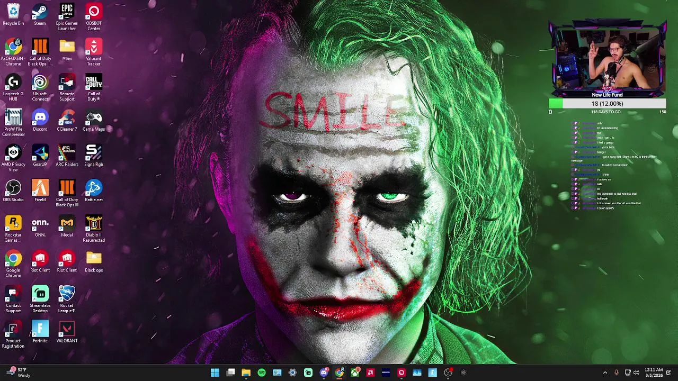Open the Apex folder on the desktop
678x381 pixels.
pos(67,50)
